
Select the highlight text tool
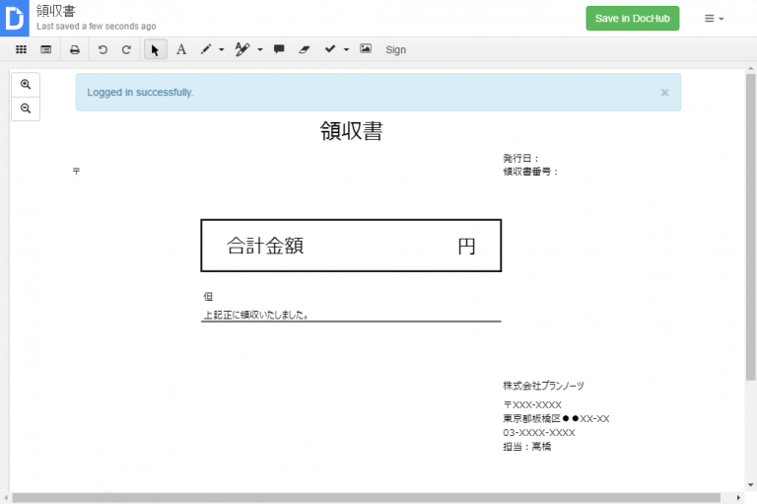pyautogui.click(x=241, y=49)
